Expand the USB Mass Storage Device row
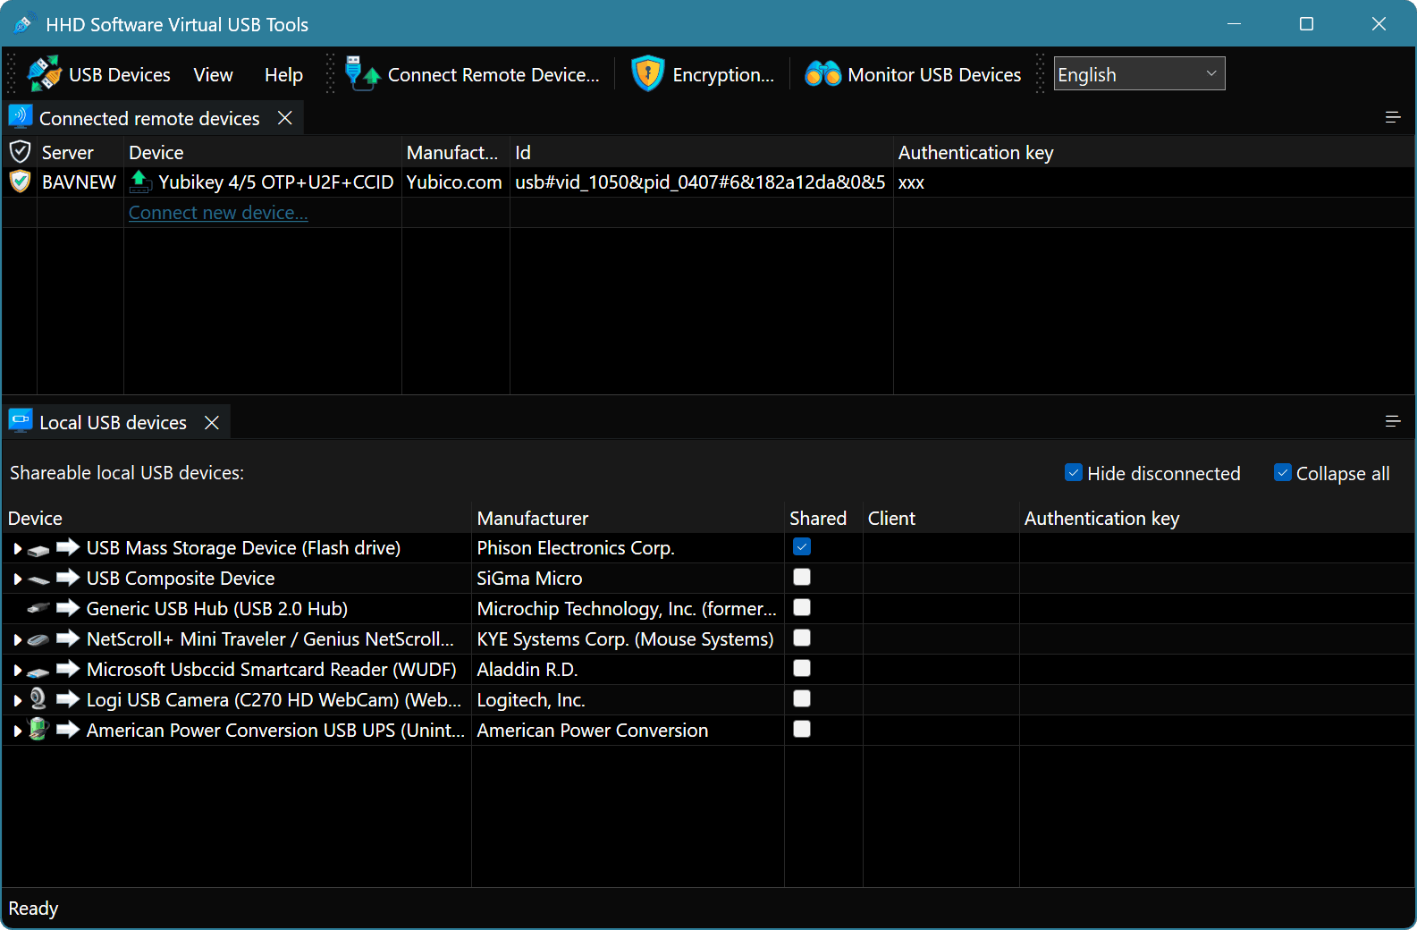The height and width of the screenshot is (930, 1417). pos(17,549)
